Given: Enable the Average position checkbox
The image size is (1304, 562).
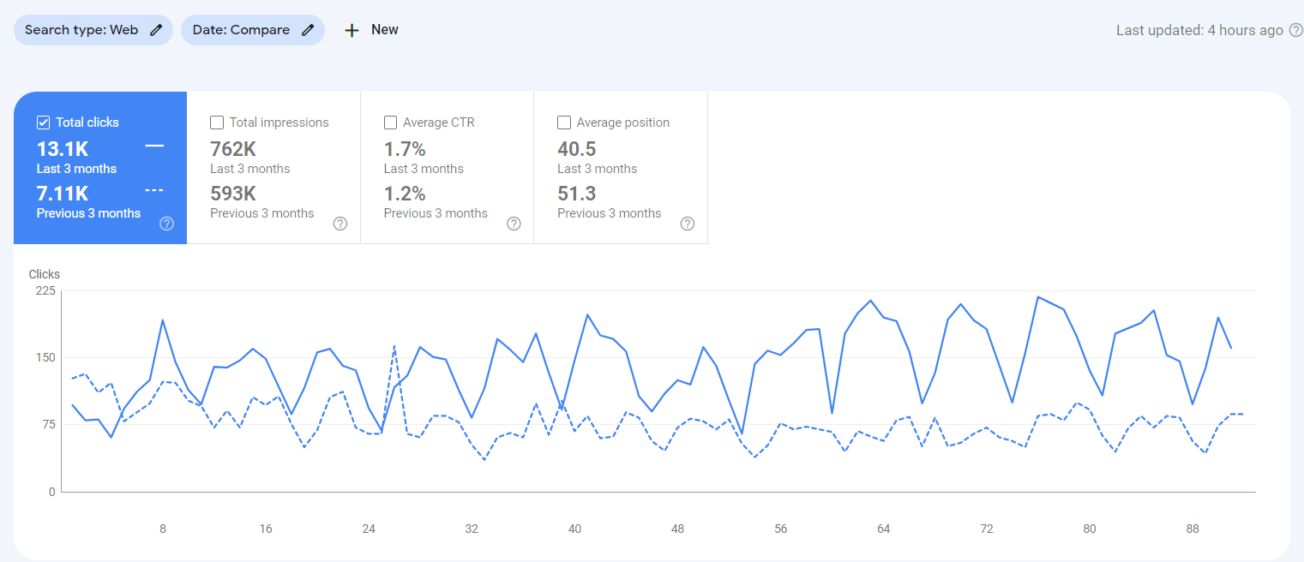Looking at the screenshot, I should point(563,123).
